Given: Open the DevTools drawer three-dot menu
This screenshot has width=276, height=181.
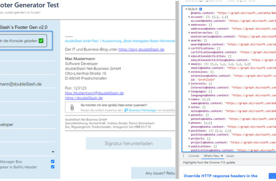Looking at the screenshot, I should click(x=183, y=156).
